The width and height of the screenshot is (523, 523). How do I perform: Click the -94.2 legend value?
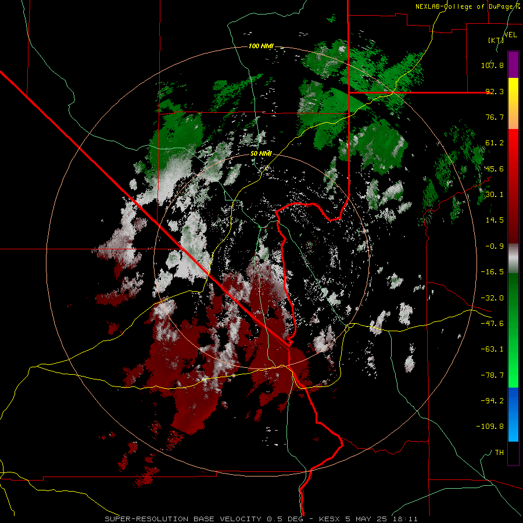pos(492,400)
